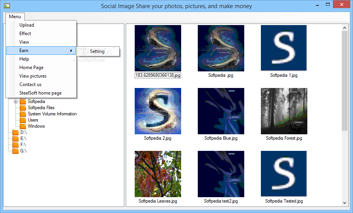Open SteelSoft home page entry
The height and width of the screenshot is (213, 353).
coord(41,93)
